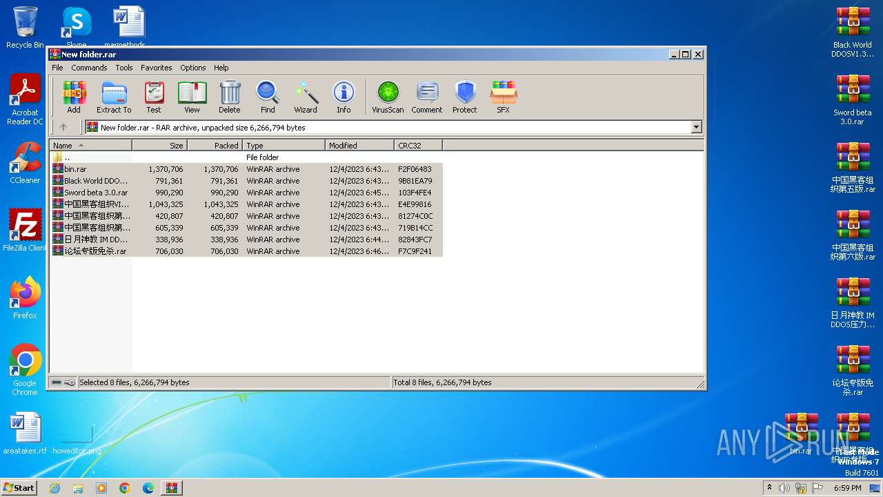Image resolution: width=883 pixels, height=497 pixels.
Task: Sort by the Size column header
Action: coord(159,146)
